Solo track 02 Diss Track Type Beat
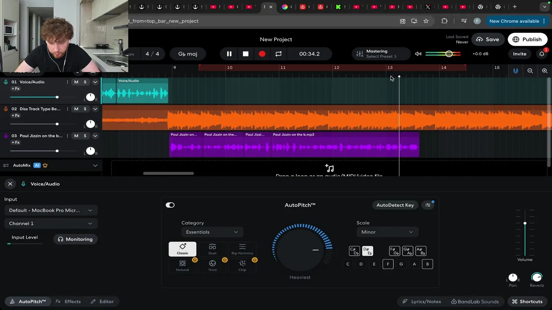The height and width of the screenshot is (310, 552). pyautogui.click(x=85, y=109)
